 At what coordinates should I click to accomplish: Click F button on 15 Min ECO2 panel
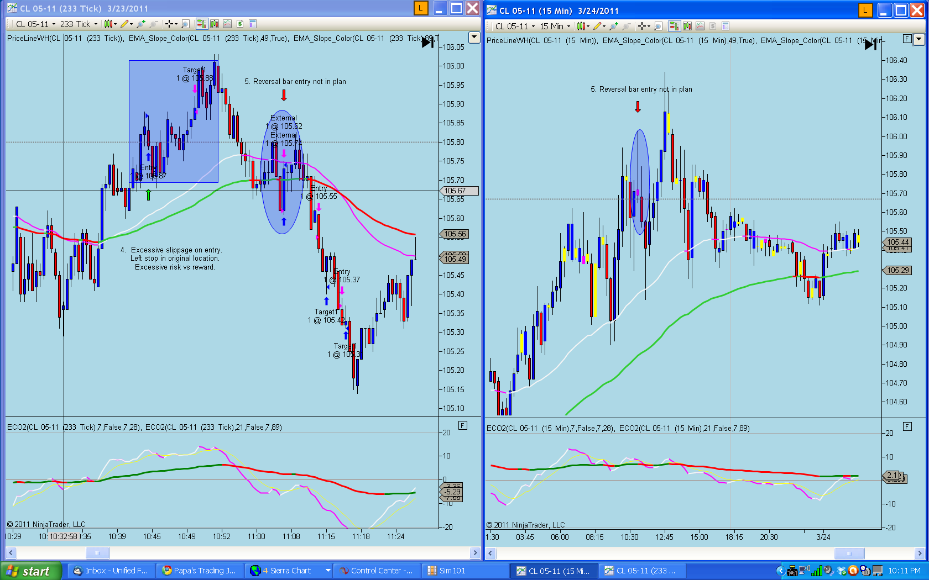point(907,426)
